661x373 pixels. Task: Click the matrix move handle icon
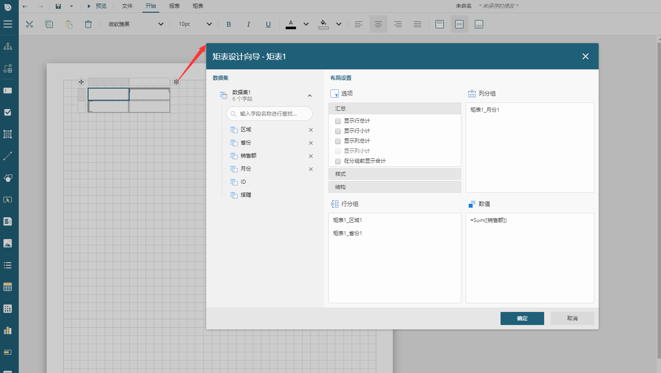click(81, 82)
